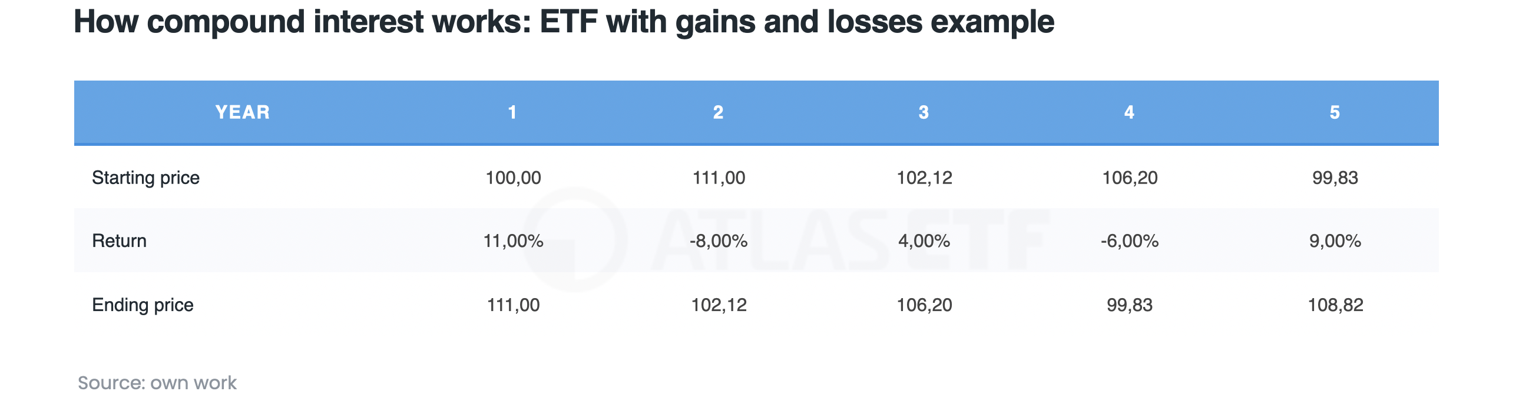Click year 5 starting price 99,83

[x=1335, y=178]
